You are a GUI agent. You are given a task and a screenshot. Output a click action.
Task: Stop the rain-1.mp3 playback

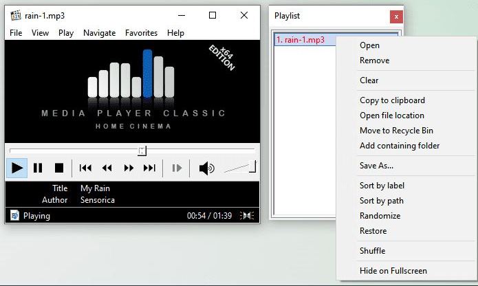(59, 168)
